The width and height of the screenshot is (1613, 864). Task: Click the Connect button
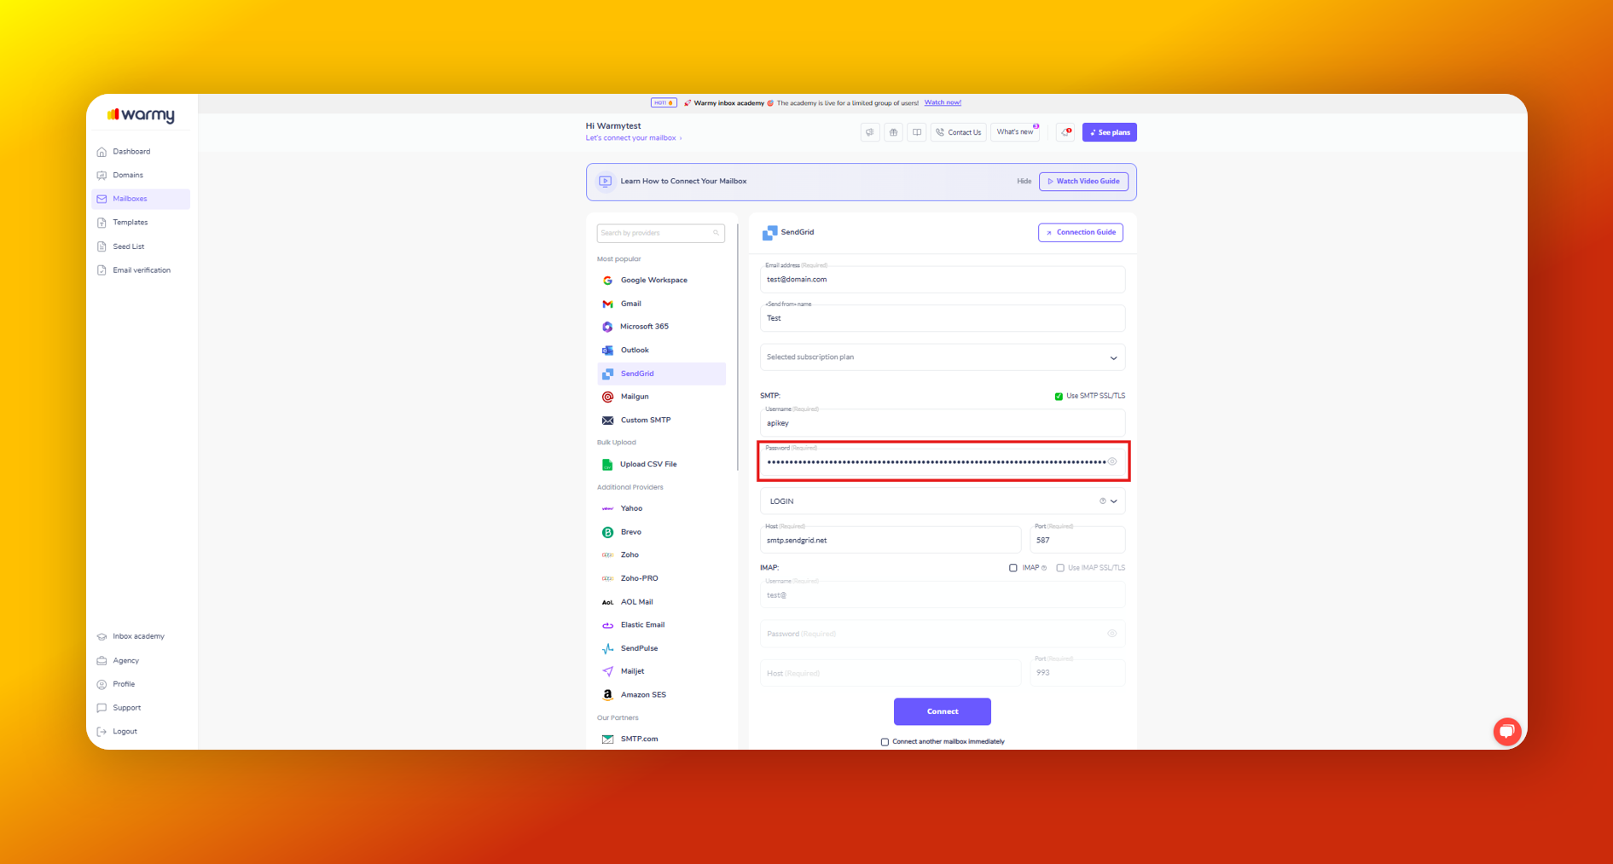[x=943, y=711]
